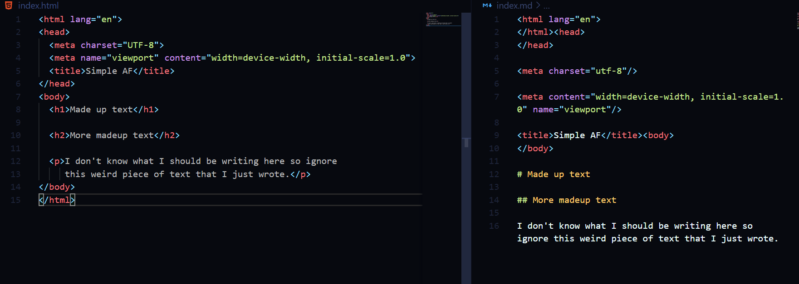Click the Markdown file icon beside index.md
This screenshot has width=799, height=284.
[487, 5]
